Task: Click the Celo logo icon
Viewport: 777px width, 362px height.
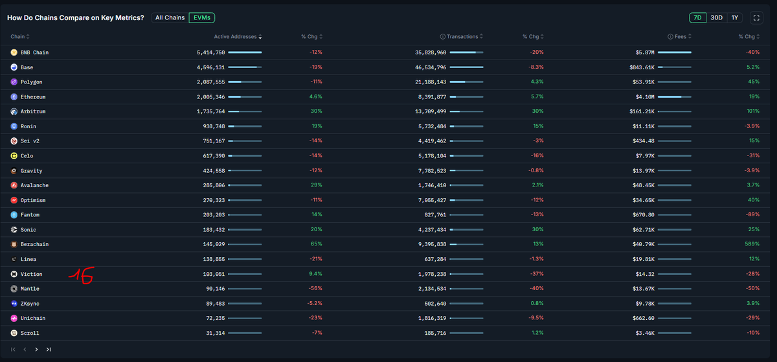Action: pos(14,156)
